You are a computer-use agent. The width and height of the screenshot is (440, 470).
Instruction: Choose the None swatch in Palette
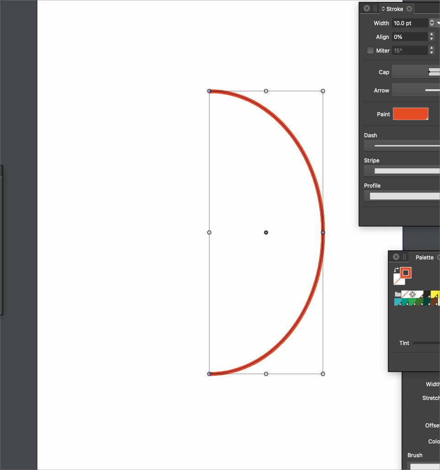point(405,294)
